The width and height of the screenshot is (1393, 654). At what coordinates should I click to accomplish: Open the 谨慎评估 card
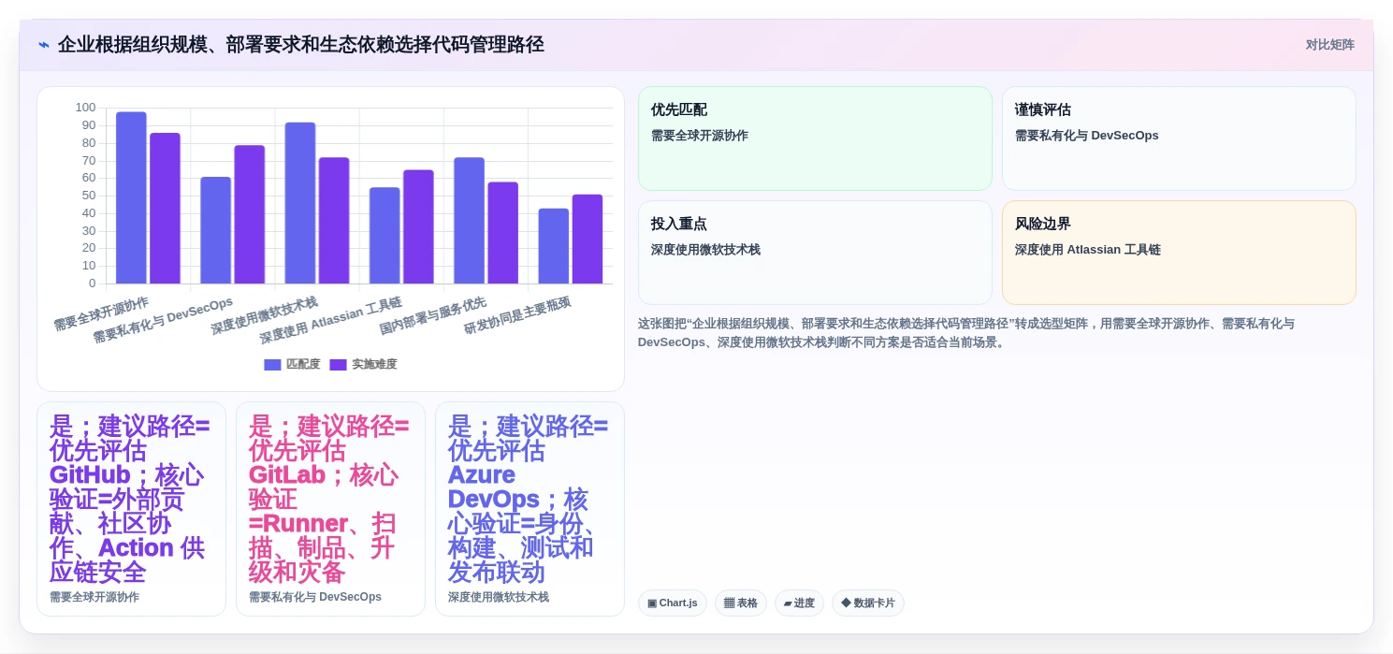point(1179,138)
